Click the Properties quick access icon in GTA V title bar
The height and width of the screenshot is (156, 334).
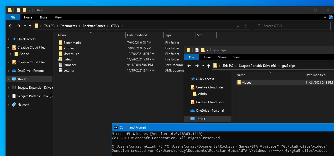(19, 10)
